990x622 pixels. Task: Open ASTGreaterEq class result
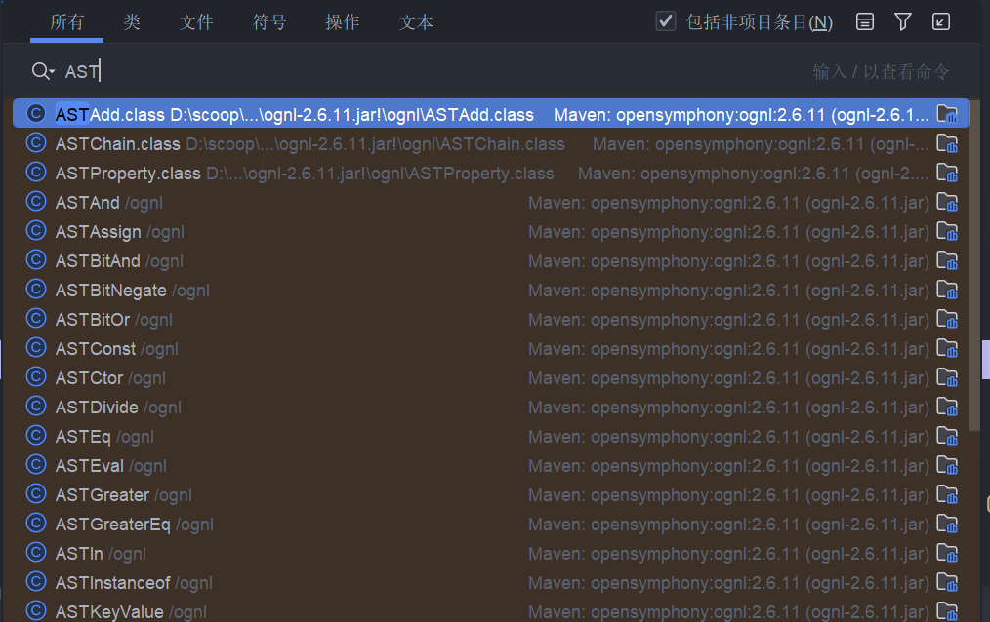[x=490, y=524]
